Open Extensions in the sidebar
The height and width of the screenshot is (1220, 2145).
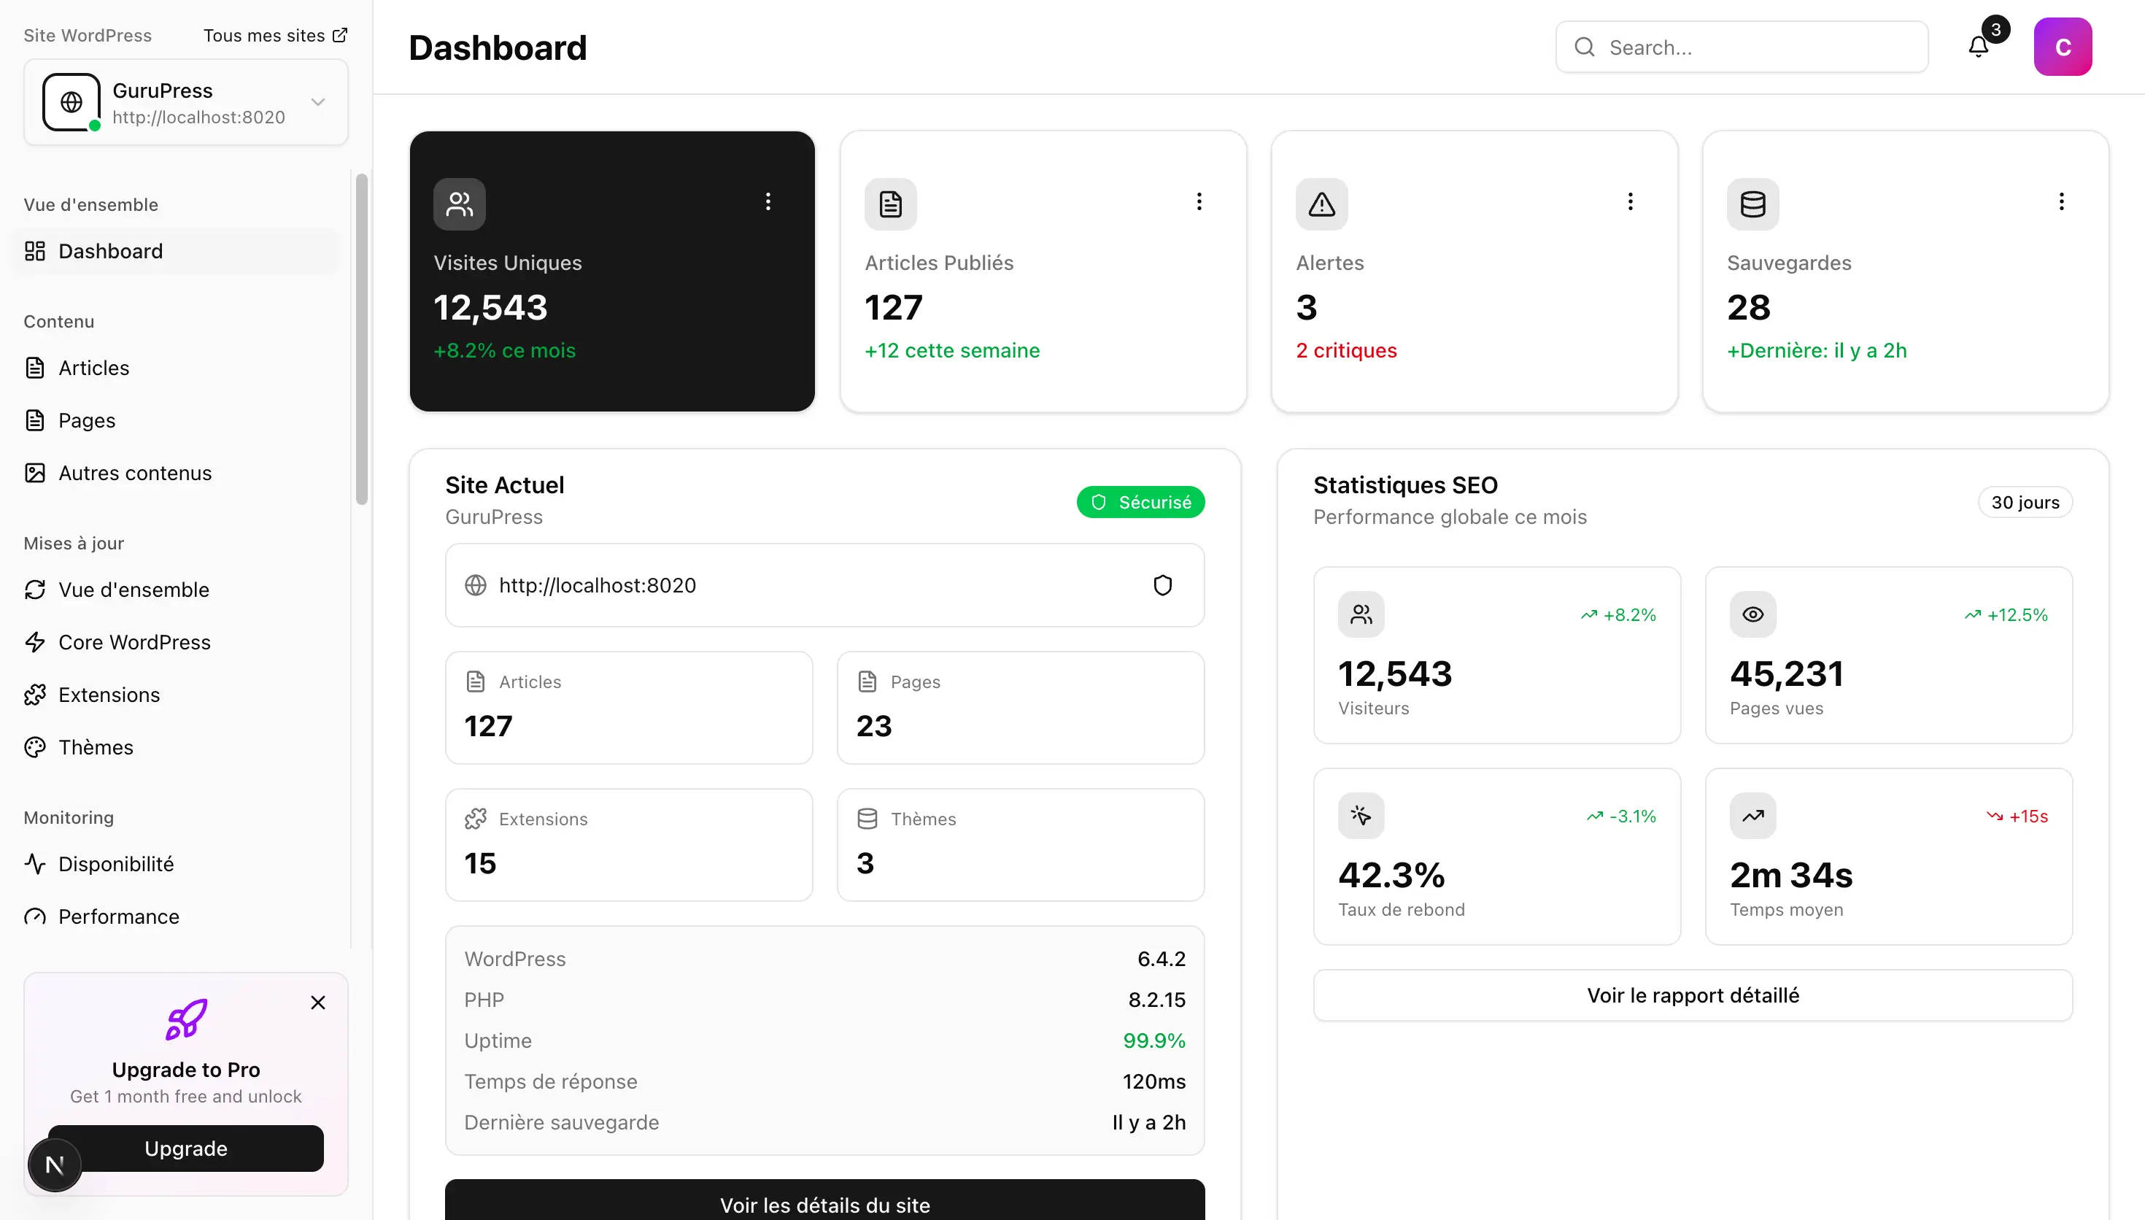(x=109, y=695)
